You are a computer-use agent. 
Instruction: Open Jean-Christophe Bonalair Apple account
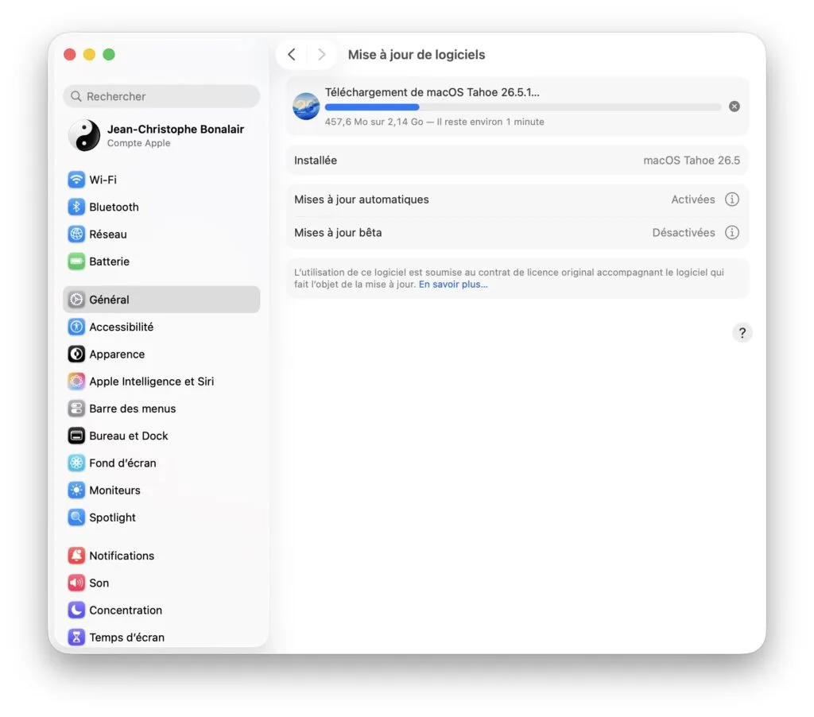pos(161,135)
